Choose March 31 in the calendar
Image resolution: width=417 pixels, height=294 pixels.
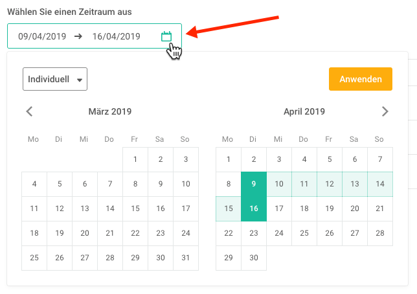point(186,258)
